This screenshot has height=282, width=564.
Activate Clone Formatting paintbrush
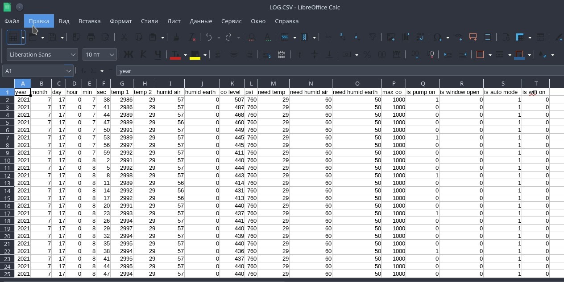[177, 37]
